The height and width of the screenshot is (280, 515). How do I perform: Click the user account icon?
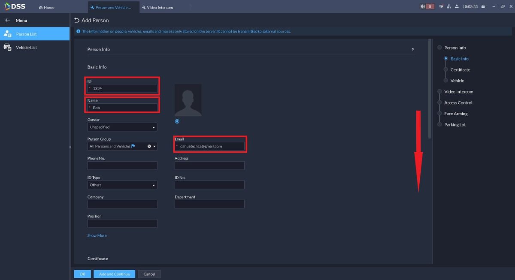pos(457,7)
